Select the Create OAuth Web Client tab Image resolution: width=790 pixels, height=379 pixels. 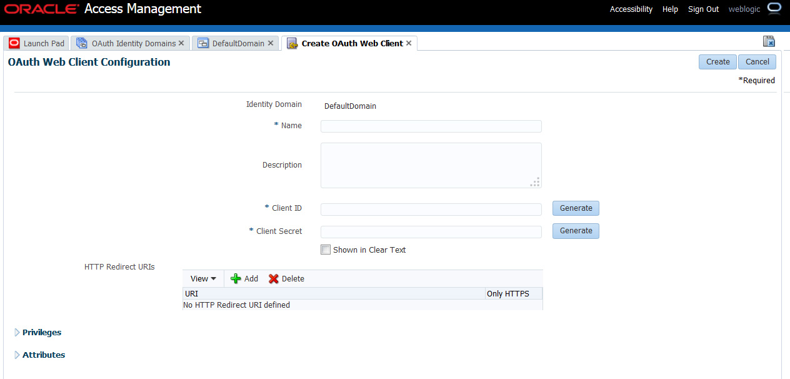point(349,43)
